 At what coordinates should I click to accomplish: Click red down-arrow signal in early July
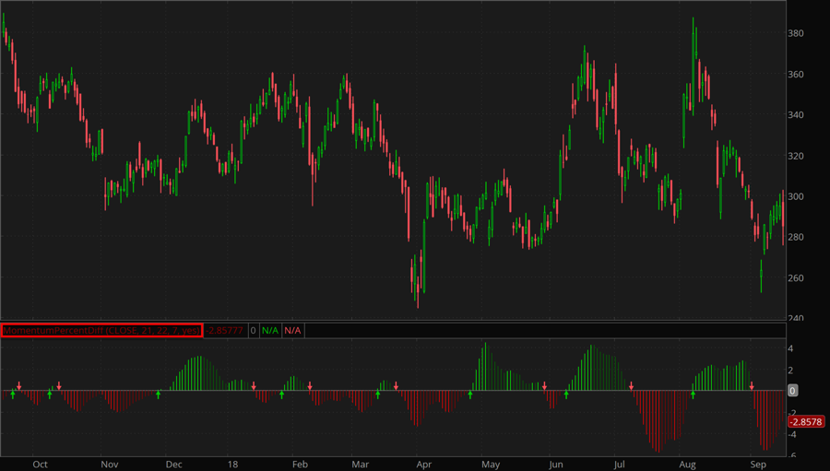point(632,386)
